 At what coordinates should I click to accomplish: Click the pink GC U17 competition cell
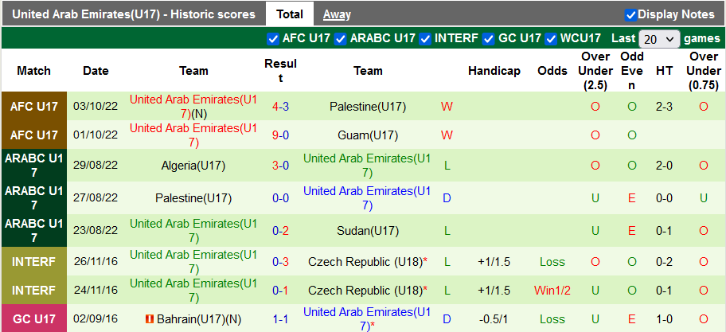click(x=34, y=318)
